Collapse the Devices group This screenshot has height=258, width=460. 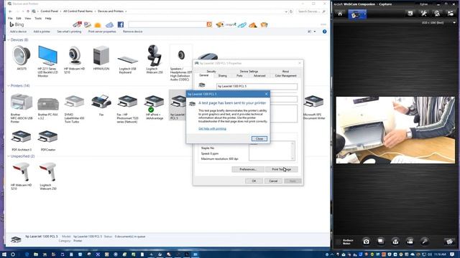[x=8, y=40]
